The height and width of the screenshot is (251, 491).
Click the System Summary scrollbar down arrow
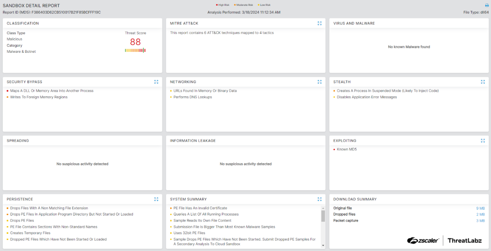coord(323,246)
